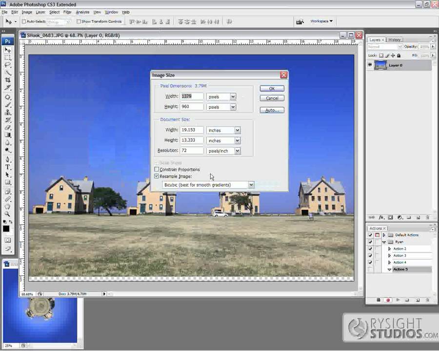Select the Clone Stamp tool
Viewport: 439px width, 351px height.
click(7, 112)
